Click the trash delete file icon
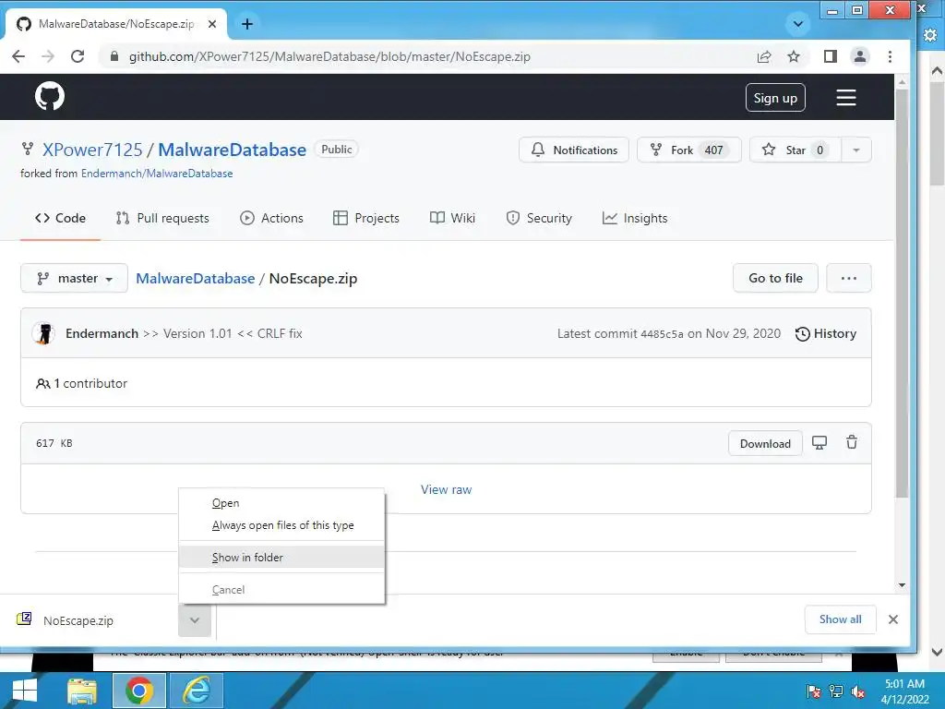Image resolution: width=945 pixels, height=709 pixels. coord(852,442)
